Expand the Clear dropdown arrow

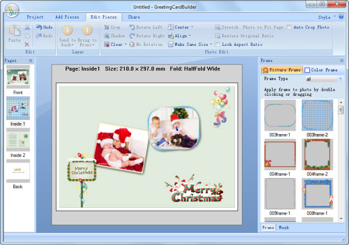coord(126,44)
